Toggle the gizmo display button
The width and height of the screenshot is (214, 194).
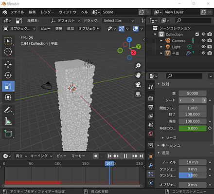(x=122, y=29)
